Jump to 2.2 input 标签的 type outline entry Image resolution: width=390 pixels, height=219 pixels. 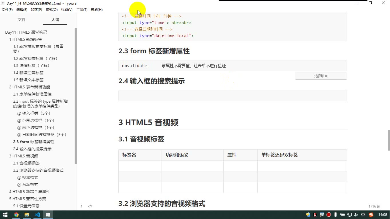point(40,104)
